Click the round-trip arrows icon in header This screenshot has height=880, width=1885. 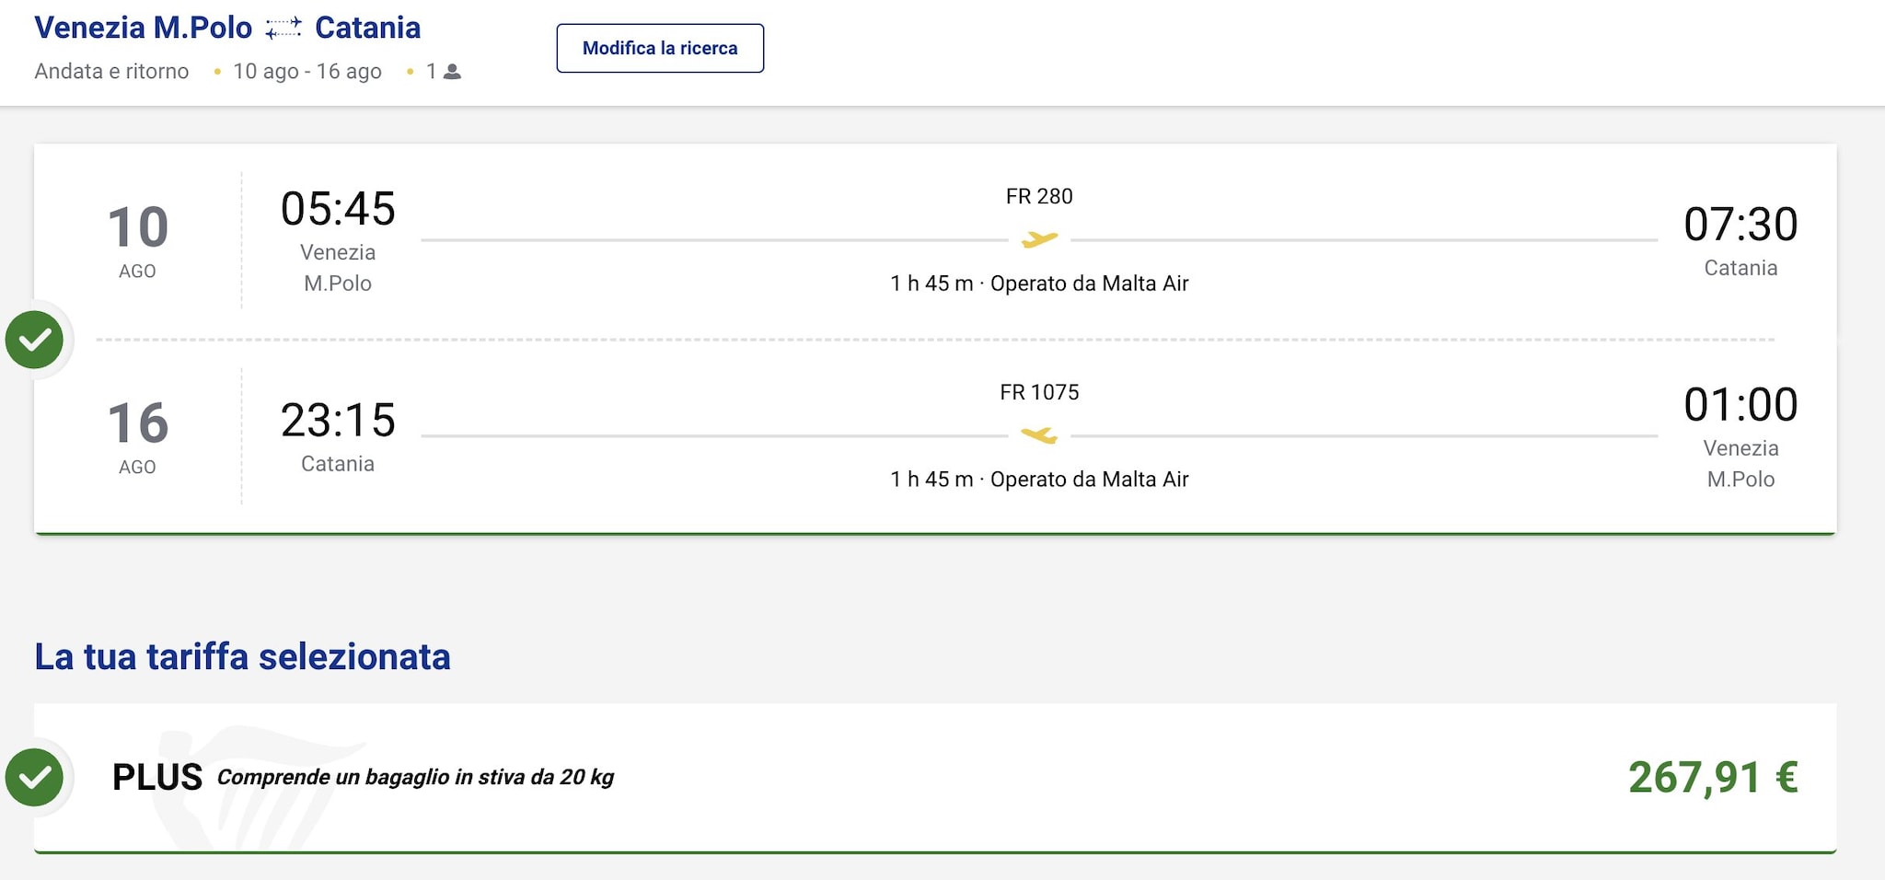pos(283,29)
